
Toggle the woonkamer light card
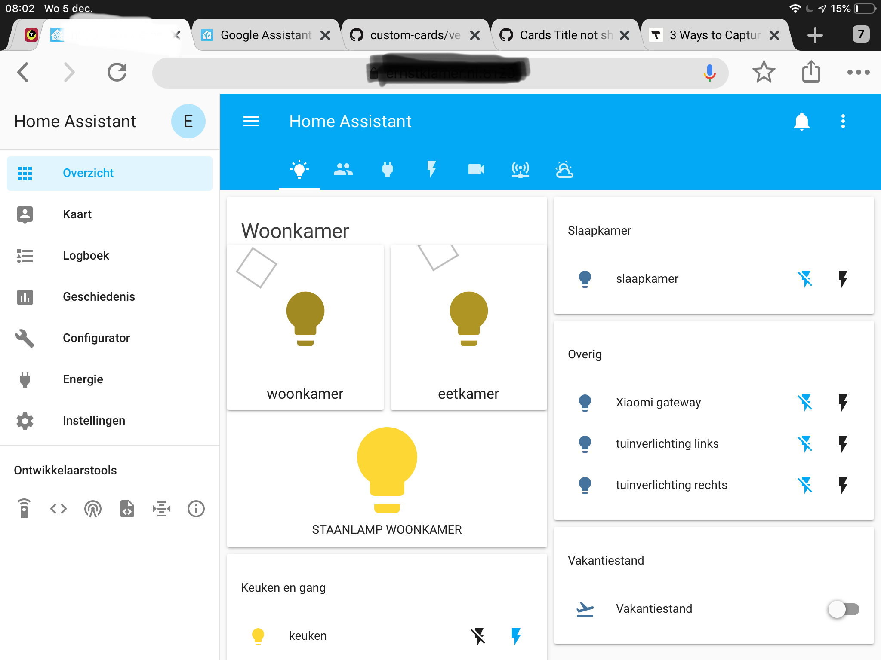click(305, 327)
